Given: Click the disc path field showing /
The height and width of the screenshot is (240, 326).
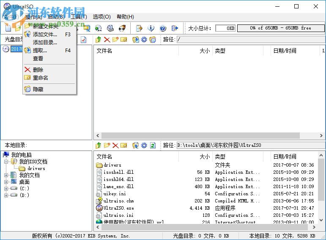Looking at the screenshot, I should point(251,39).
